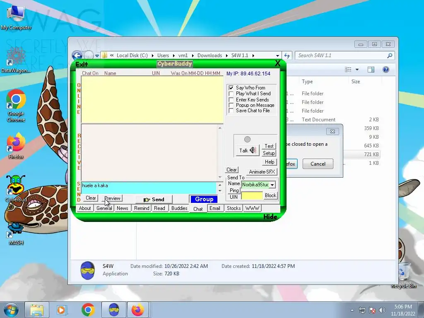Click the Test button in CyberBuddy

click(269, 146)
